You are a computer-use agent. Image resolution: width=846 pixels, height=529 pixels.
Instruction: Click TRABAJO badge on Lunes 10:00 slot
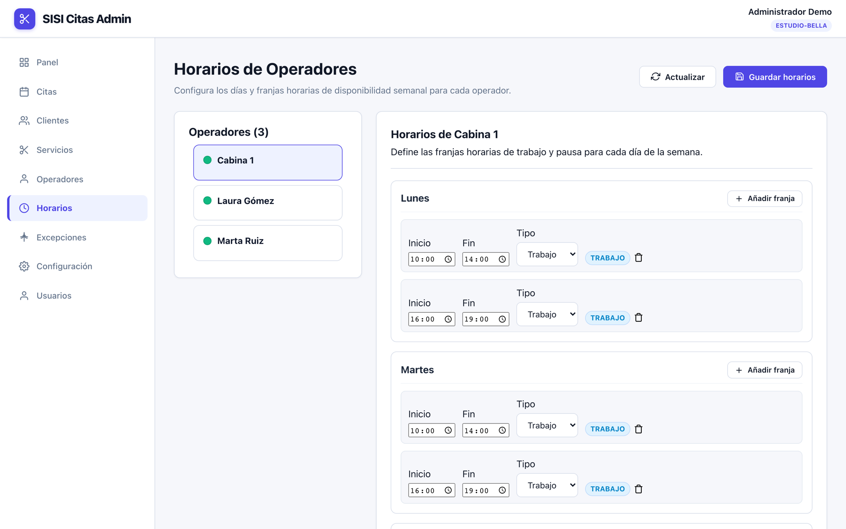[607, 258]
